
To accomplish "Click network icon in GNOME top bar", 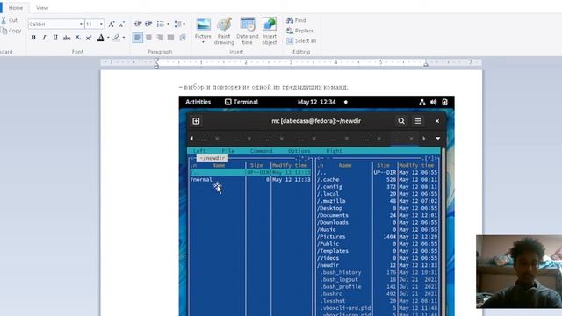I will click(x=422, y=102).
